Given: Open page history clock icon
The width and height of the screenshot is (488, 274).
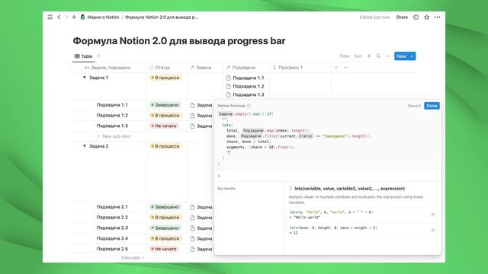Looking at the screenshot, I should click(416, 17).
